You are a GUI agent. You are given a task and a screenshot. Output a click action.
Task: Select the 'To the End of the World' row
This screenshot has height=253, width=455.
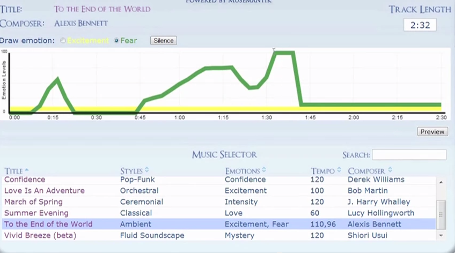pyautogui.click(x=219, y=224)
